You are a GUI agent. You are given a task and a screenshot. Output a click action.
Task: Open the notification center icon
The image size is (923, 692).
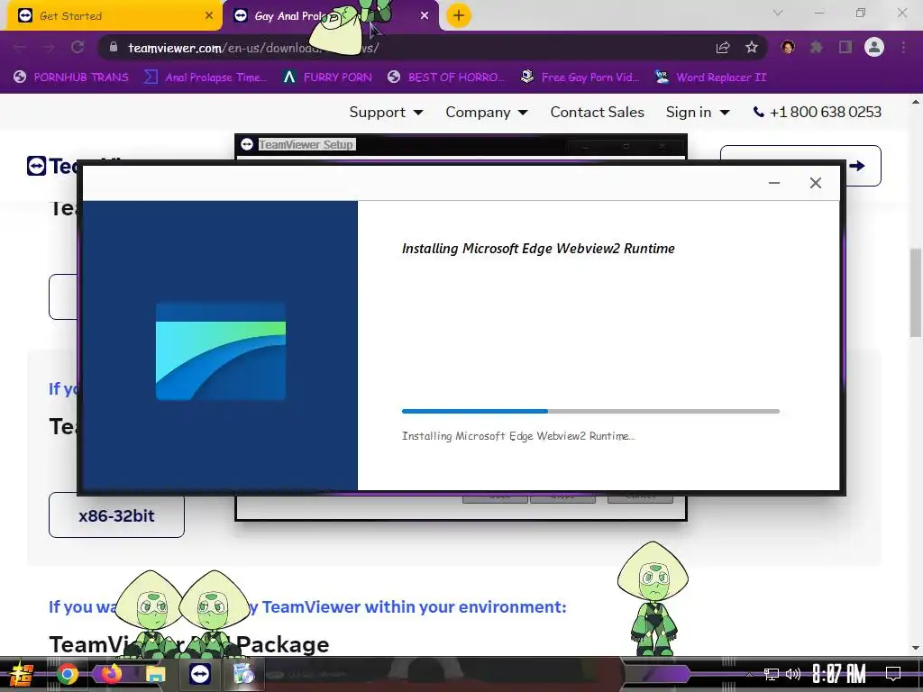tap(893, 674)
